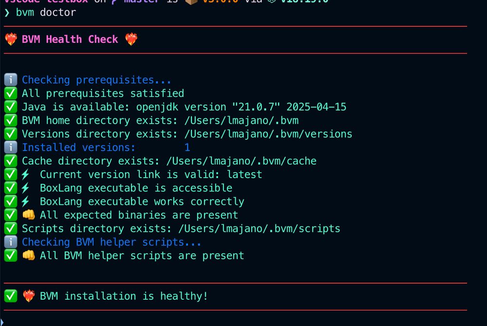
Task: Click the green check beside 'BVM home directory exists'
Action: click(x=11, y=120)
